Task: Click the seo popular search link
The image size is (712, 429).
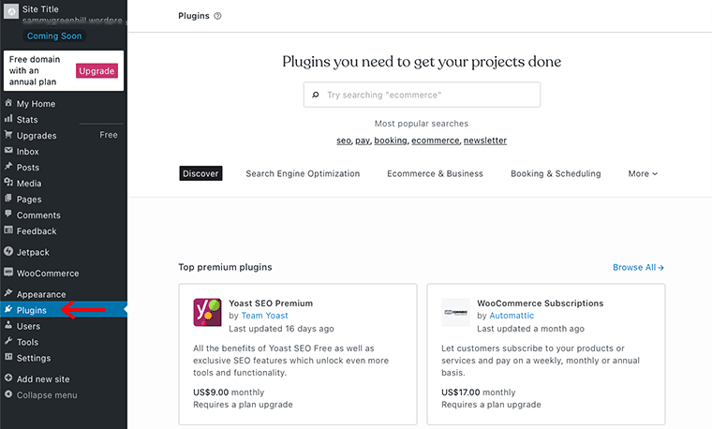Action: [344, 141]
